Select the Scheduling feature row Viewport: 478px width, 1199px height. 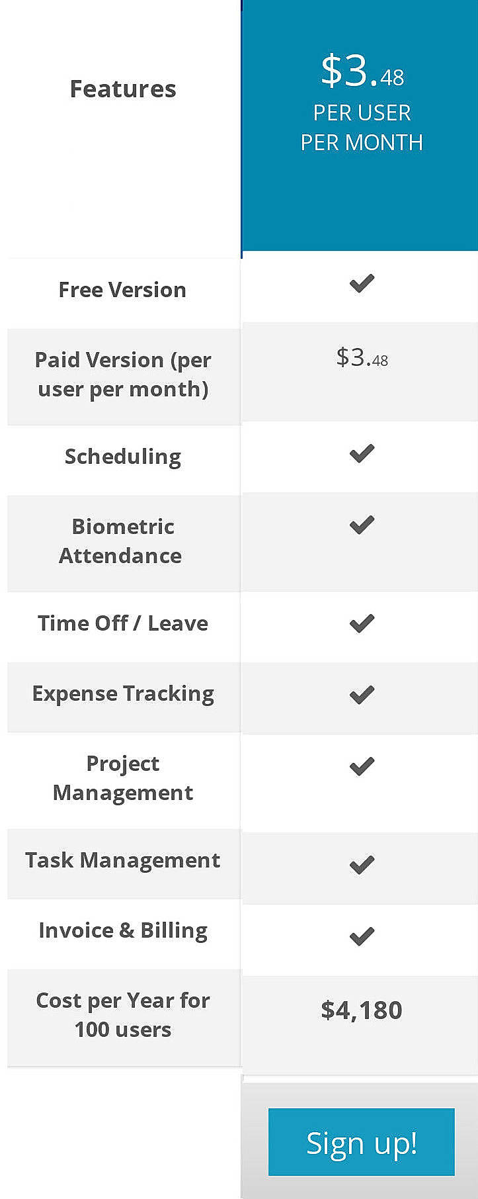(122, 456)
